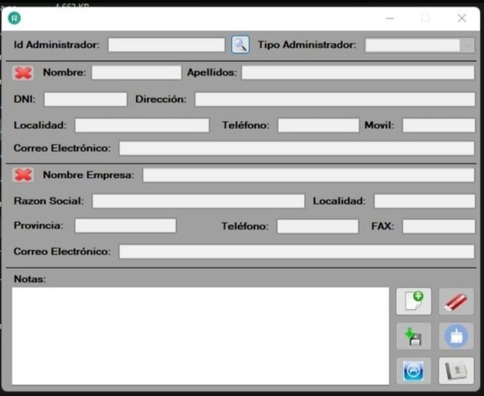The width and height of the screenshot is (484, 396).
Task: Click the magnifier search button beside Id Administrador
Action: 240,45
